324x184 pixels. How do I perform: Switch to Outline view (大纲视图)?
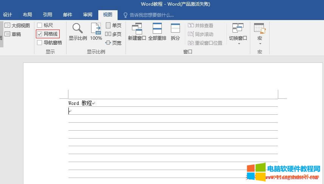pos(17,25)
